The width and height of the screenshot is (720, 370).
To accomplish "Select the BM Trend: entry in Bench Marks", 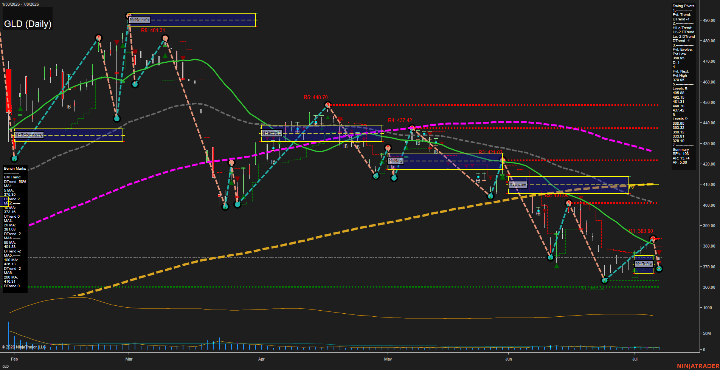I will coord(12,177).
